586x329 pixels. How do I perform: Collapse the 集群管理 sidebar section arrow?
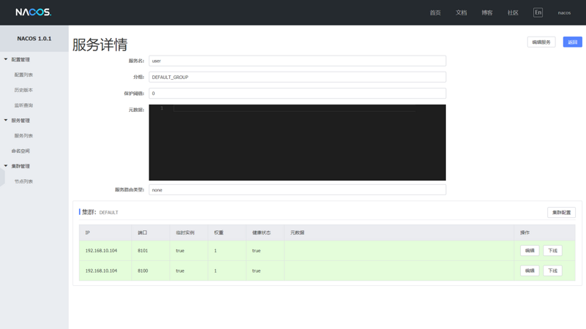[x=6, y=166]
